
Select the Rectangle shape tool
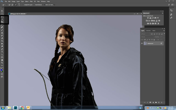[x=2, y=57]
